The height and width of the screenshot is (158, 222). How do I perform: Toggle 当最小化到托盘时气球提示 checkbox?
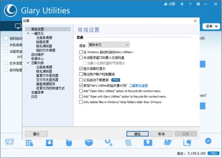[x=85, y=63]
